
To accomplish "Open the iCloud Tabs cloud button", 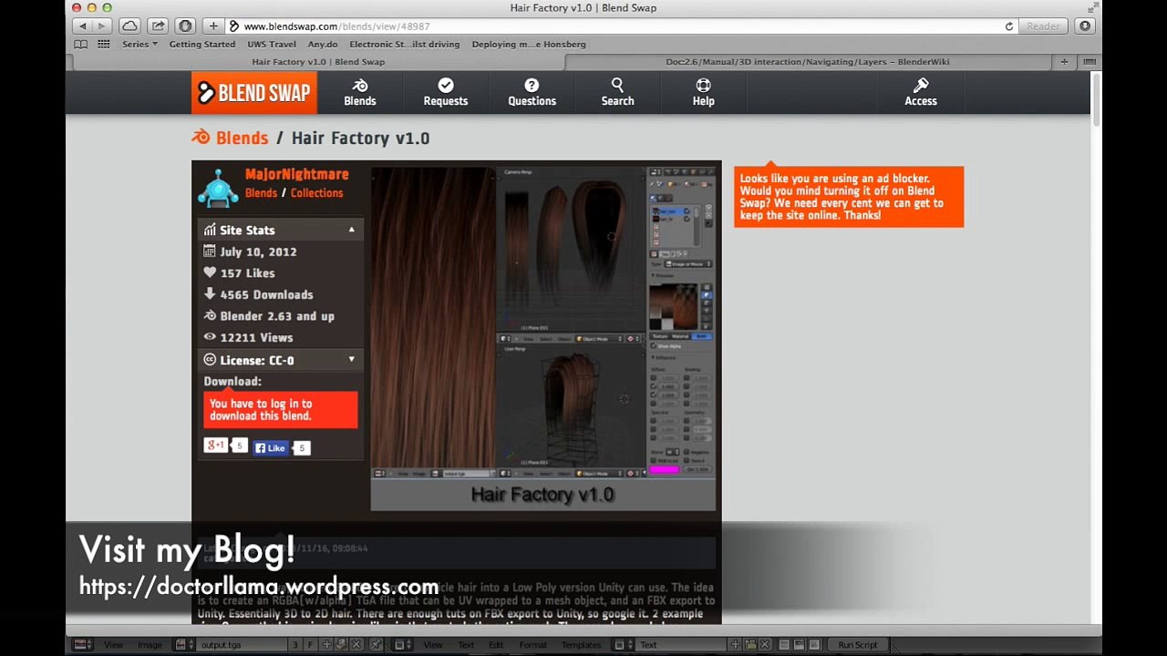I will click(129, 26).
